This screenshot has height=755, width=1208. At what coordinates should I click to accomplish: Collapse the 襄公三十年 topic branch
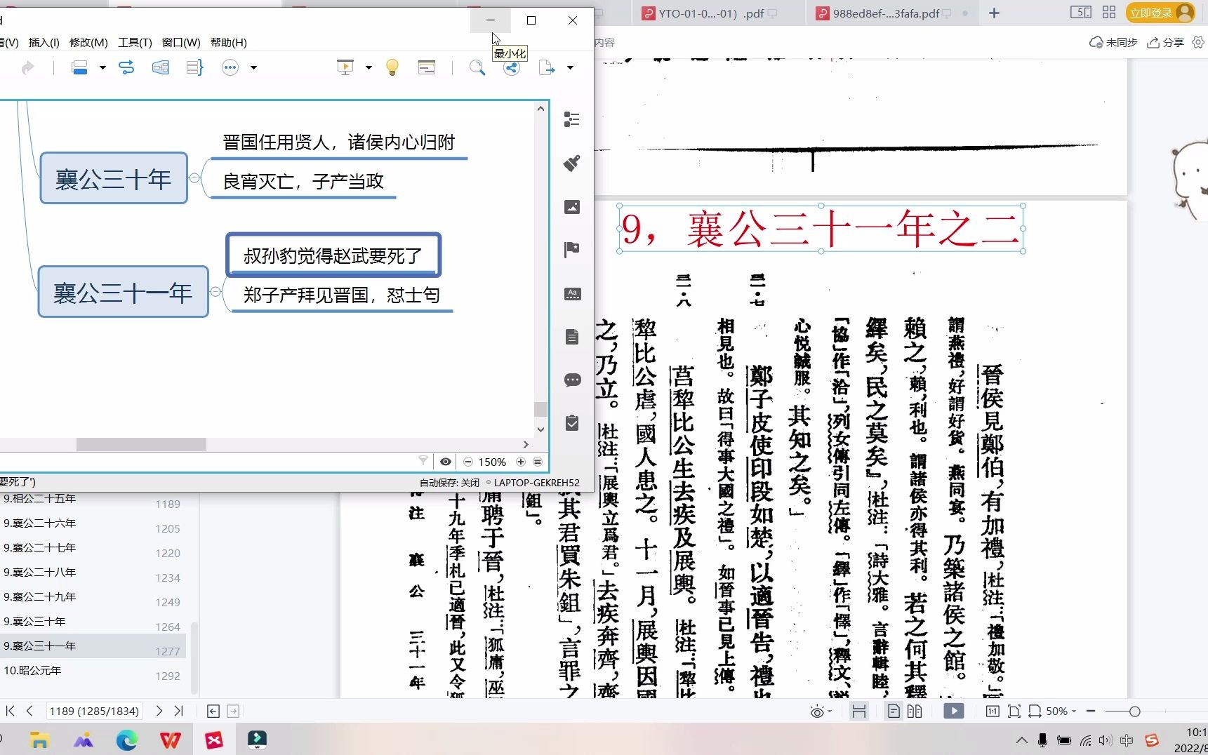coord(194,178)
